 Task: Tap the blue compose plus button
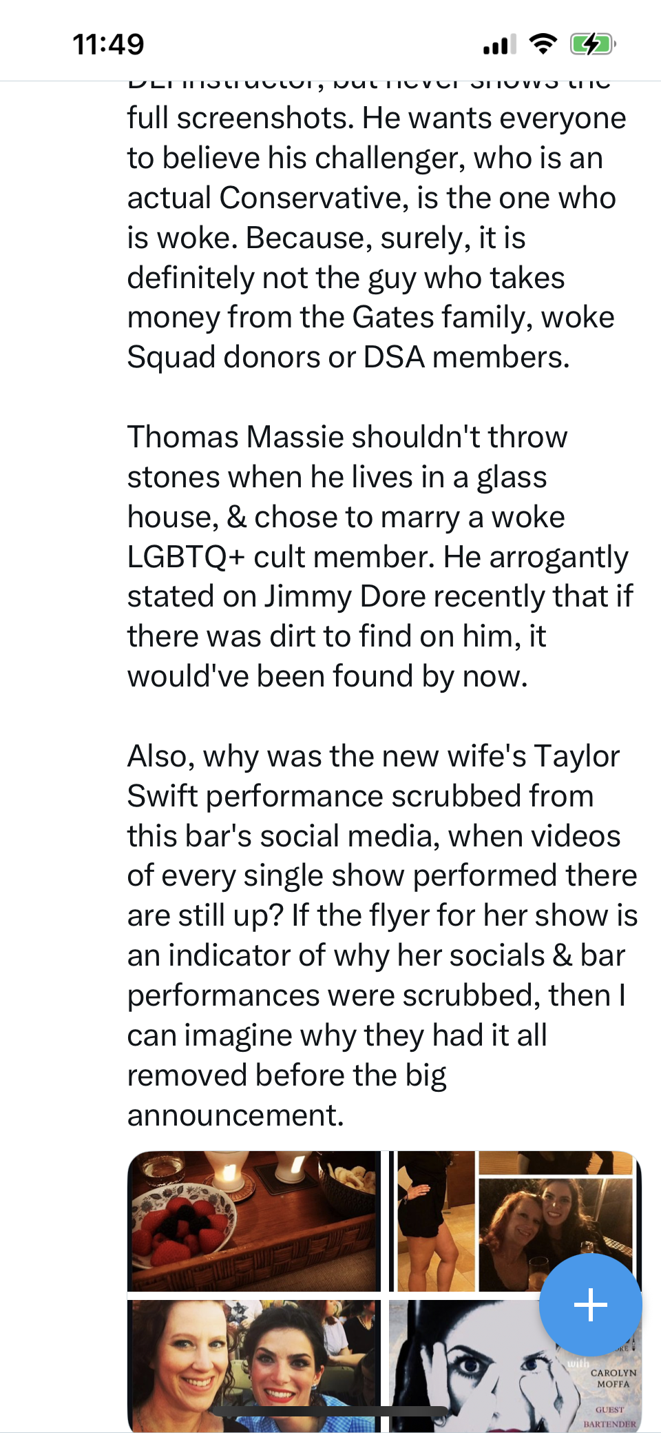tap(590, 1305)
